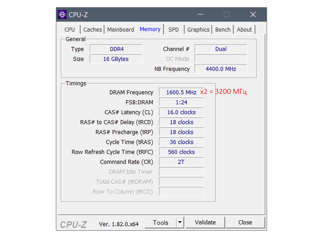Go to the Bench tab

coord(223,29)
